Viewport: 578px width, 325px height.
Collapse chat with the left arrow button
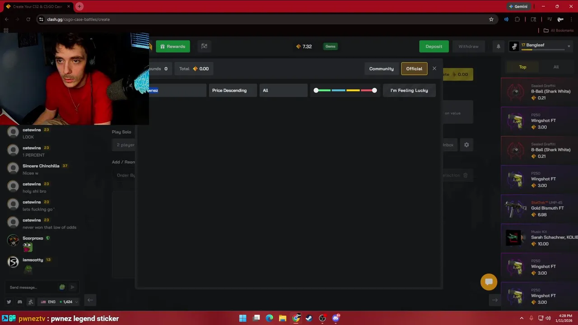coord(90,300)
